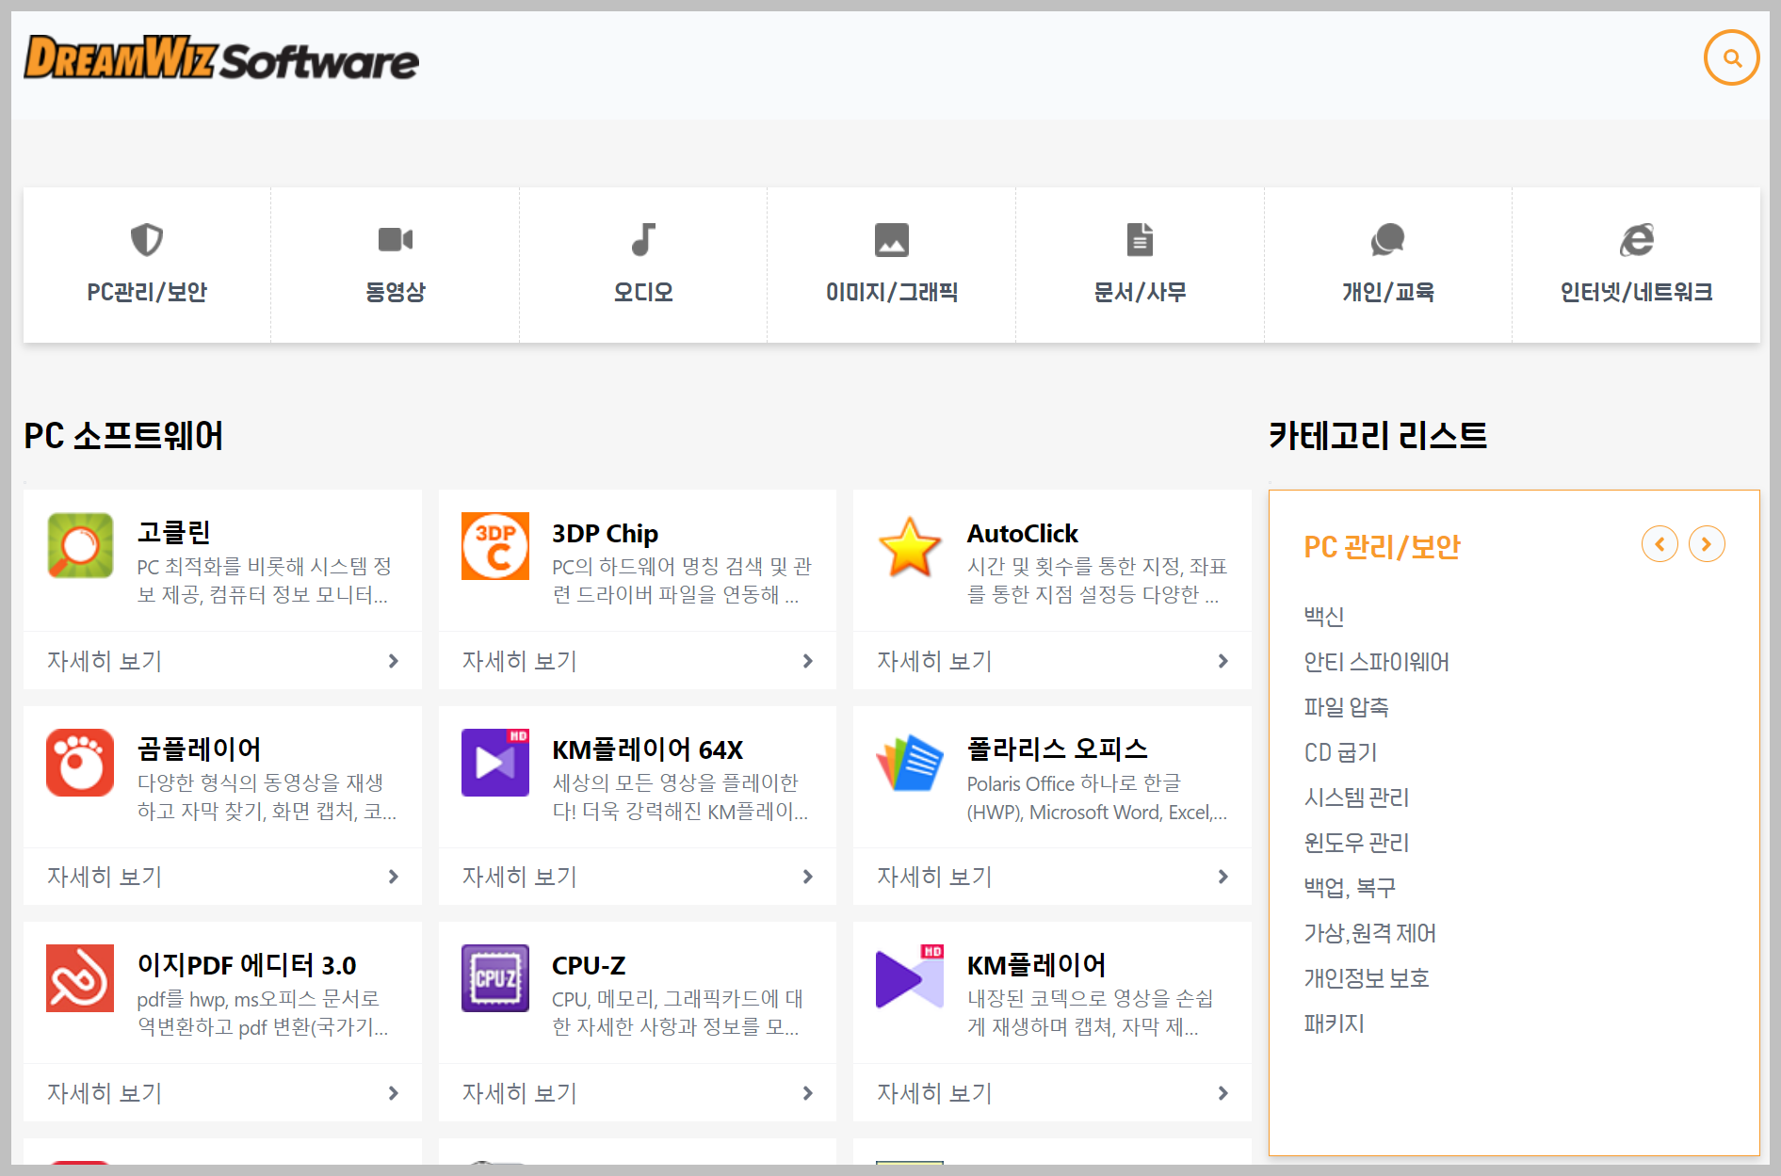Select 패키지 in category list
The height and width of the screenshot is (1176, 1781).
pos(1334,1023)
